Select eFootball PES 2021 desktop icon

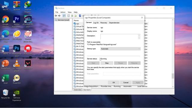pos(28,21)
